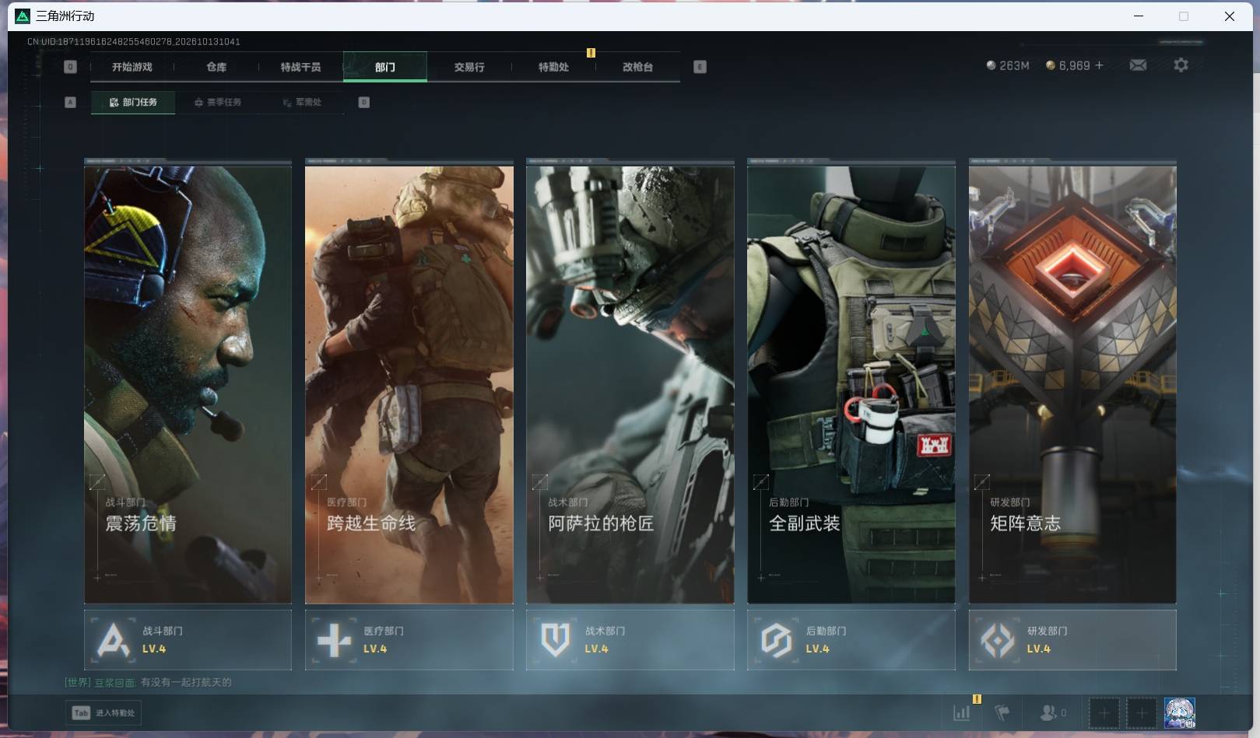The height and width of the screenshot is (738, 1260).
Task: Open the friends list icon
Action: point(1052,712)
